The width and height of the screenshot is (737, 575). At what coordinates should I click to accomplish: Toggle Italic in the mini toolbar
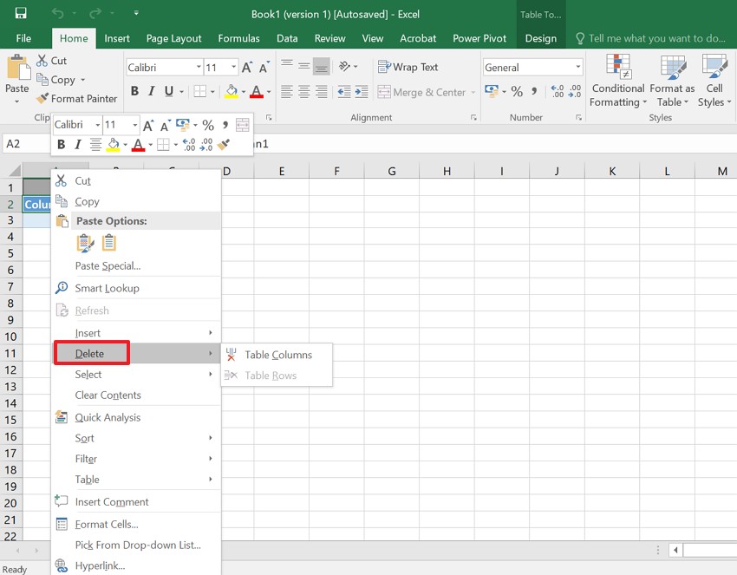coord(78,144)
